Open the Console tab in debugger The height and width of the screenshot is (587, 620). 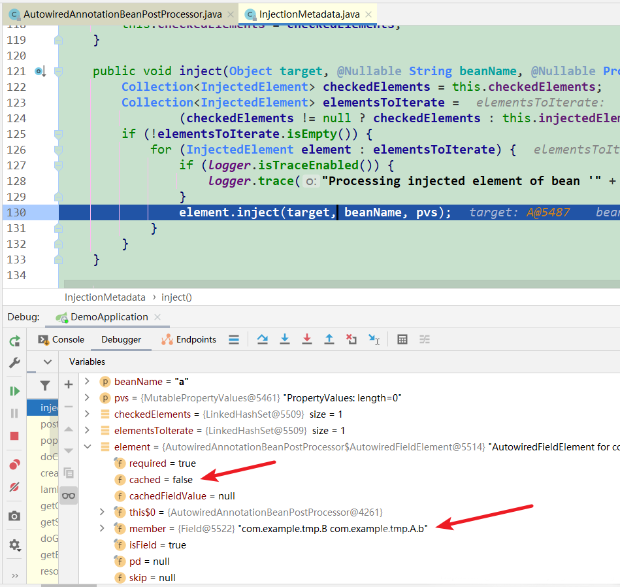(x=61, y=339)
